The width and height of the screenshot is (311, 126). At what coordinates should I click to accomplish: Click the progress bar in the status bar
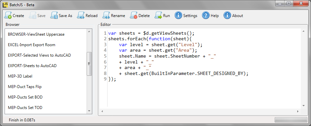[291, 120]
